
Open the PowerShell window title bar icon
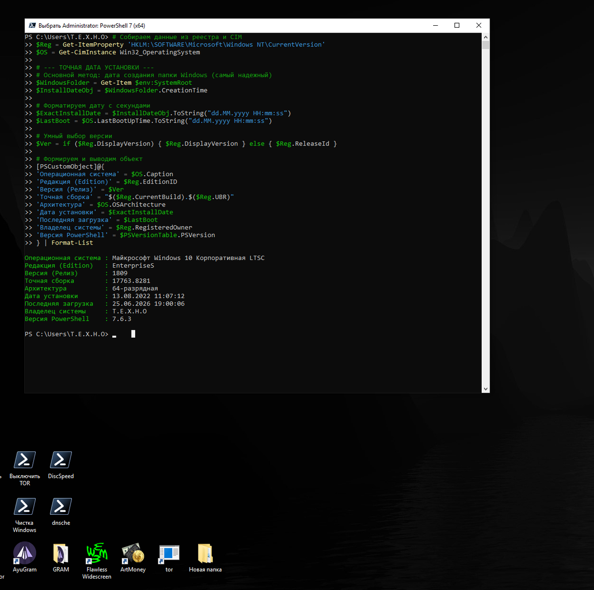[32, 25]
